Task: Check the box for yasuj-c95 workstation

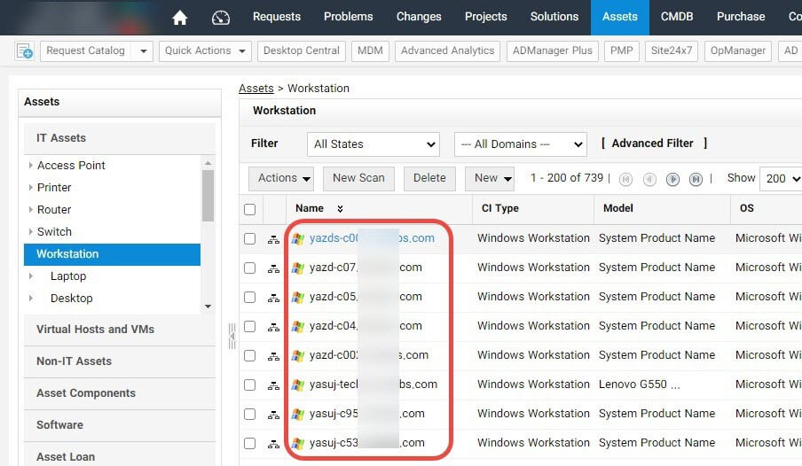Action: tap(249, 414)
